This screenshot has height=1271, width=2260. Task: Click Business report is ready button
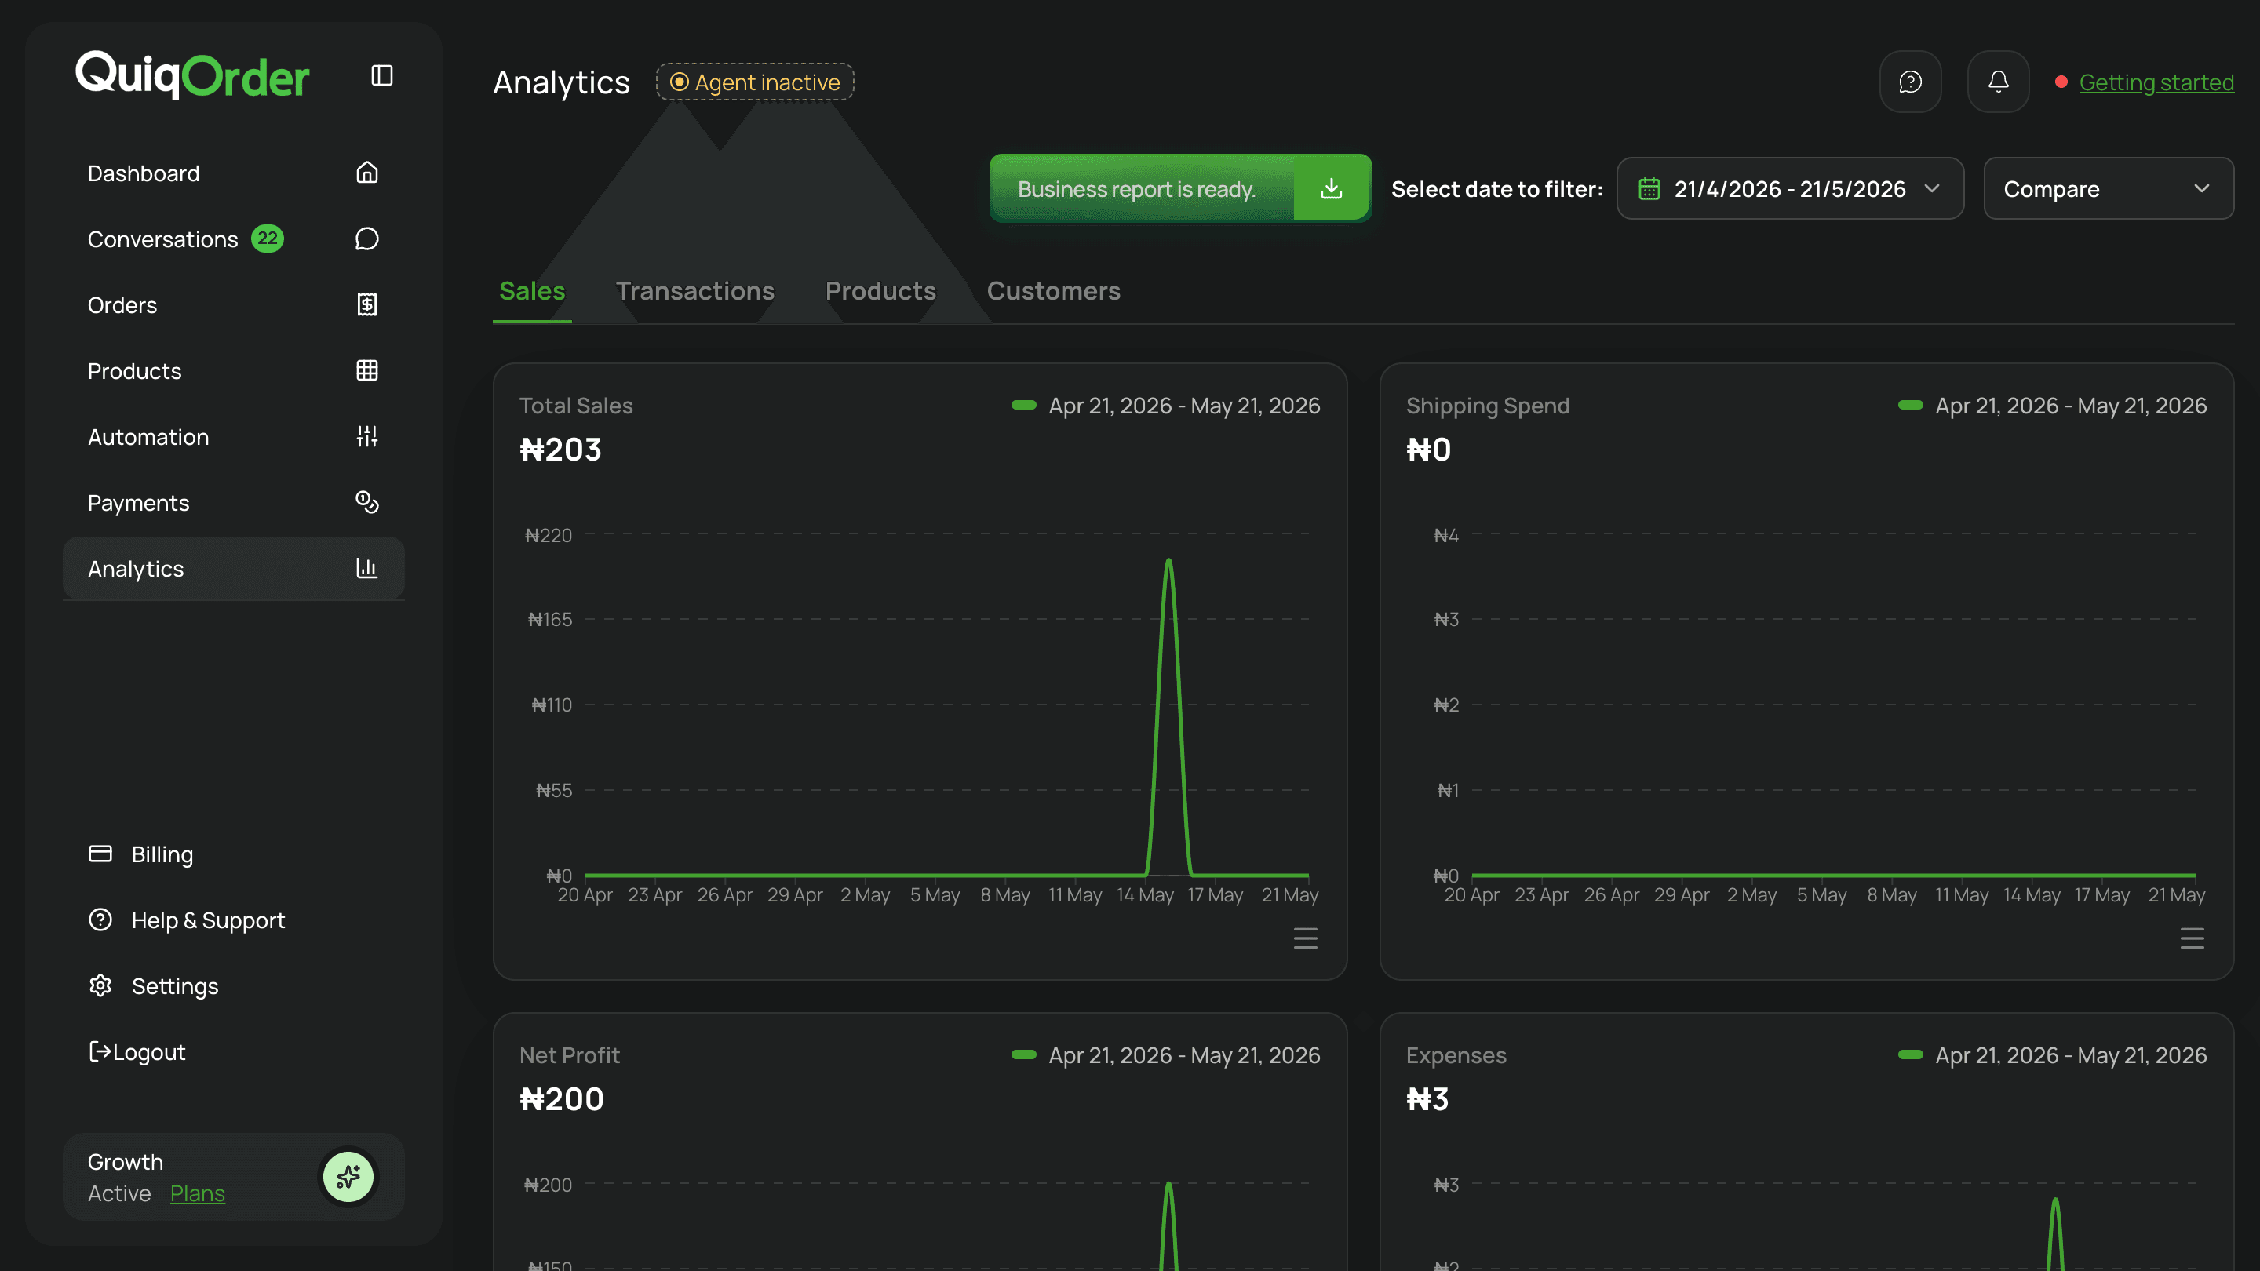coord(1180,188)
